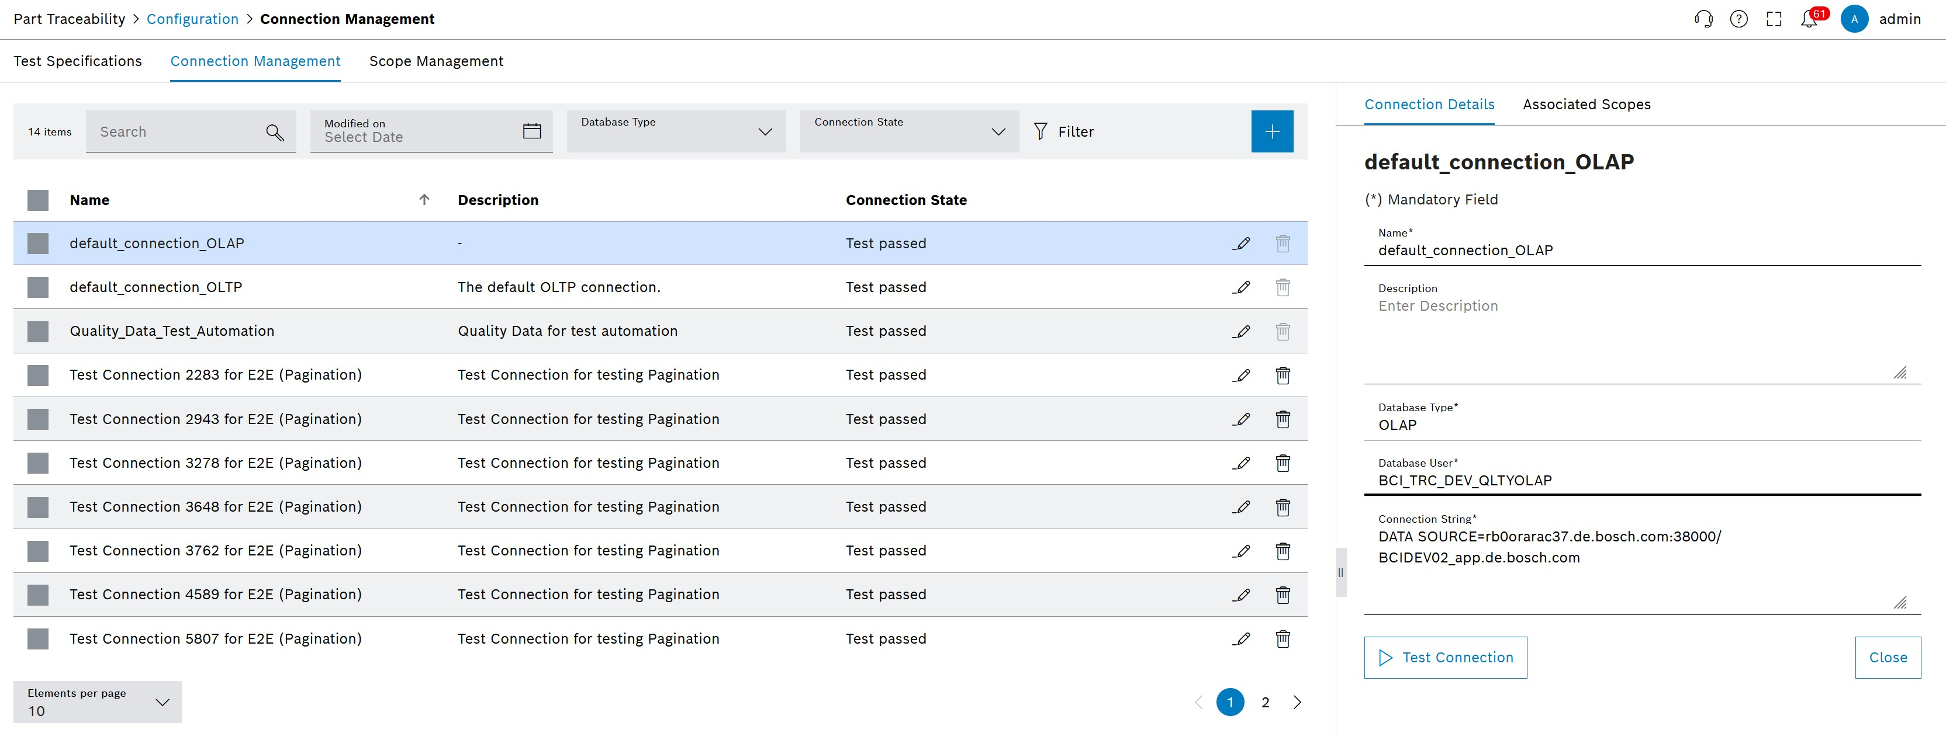Go to next page chevron

coord(1297,702)
